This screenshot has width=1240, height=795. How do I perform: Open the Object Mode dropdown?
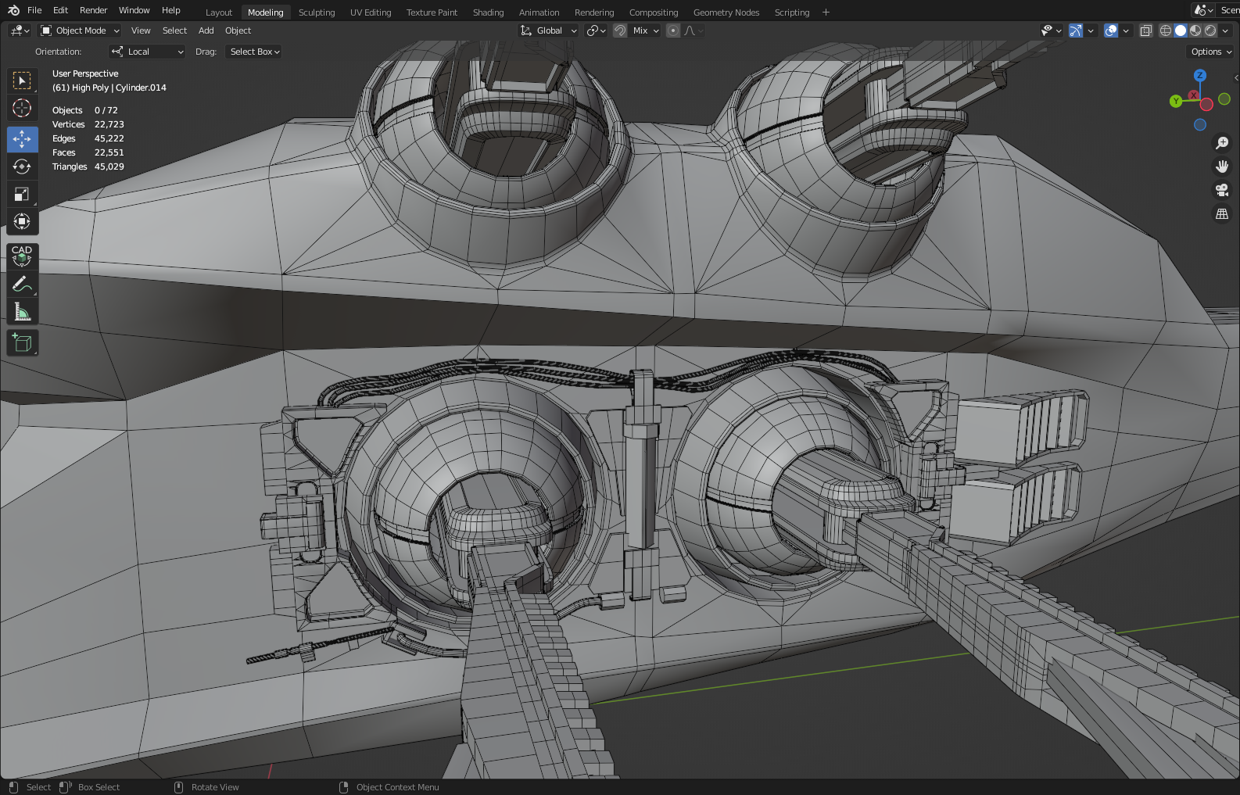pyautogui.click(x=80, y=30)
